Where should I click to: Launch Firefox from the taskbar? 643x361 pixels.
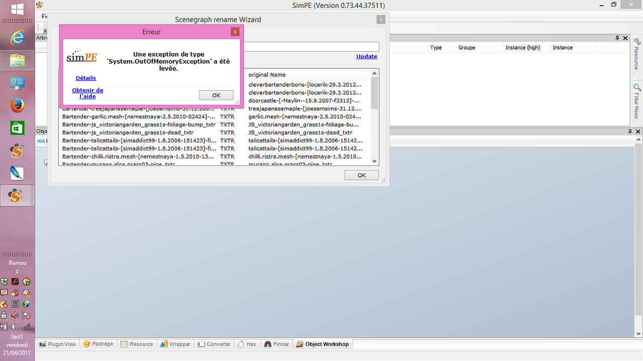(18, 105)
